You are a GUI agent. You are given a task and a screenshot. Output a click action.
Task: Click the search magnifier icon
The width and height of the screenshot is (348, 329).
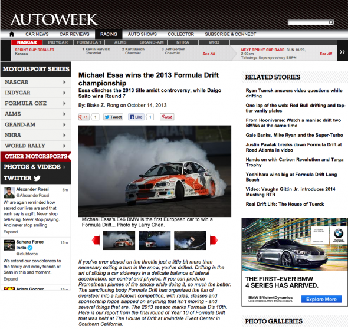click(331, 22)
